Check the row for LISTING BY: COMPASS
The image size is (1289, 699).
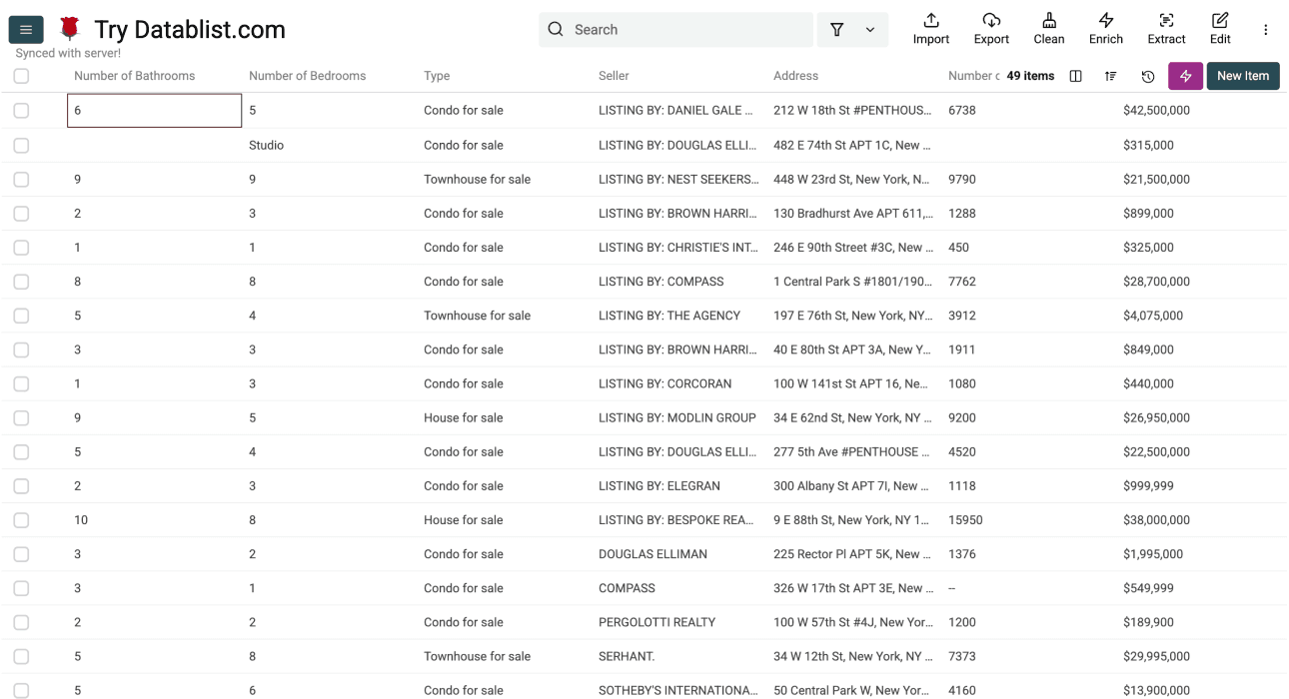click(21, 282)
